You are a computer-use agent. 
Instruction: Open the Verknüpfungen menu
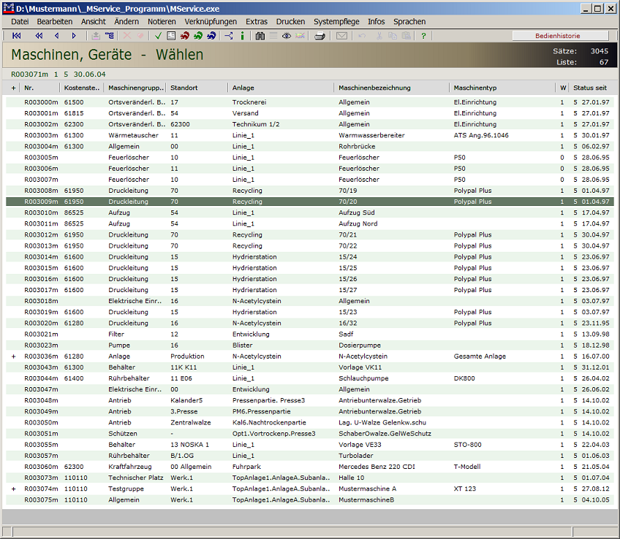[211, 22]
